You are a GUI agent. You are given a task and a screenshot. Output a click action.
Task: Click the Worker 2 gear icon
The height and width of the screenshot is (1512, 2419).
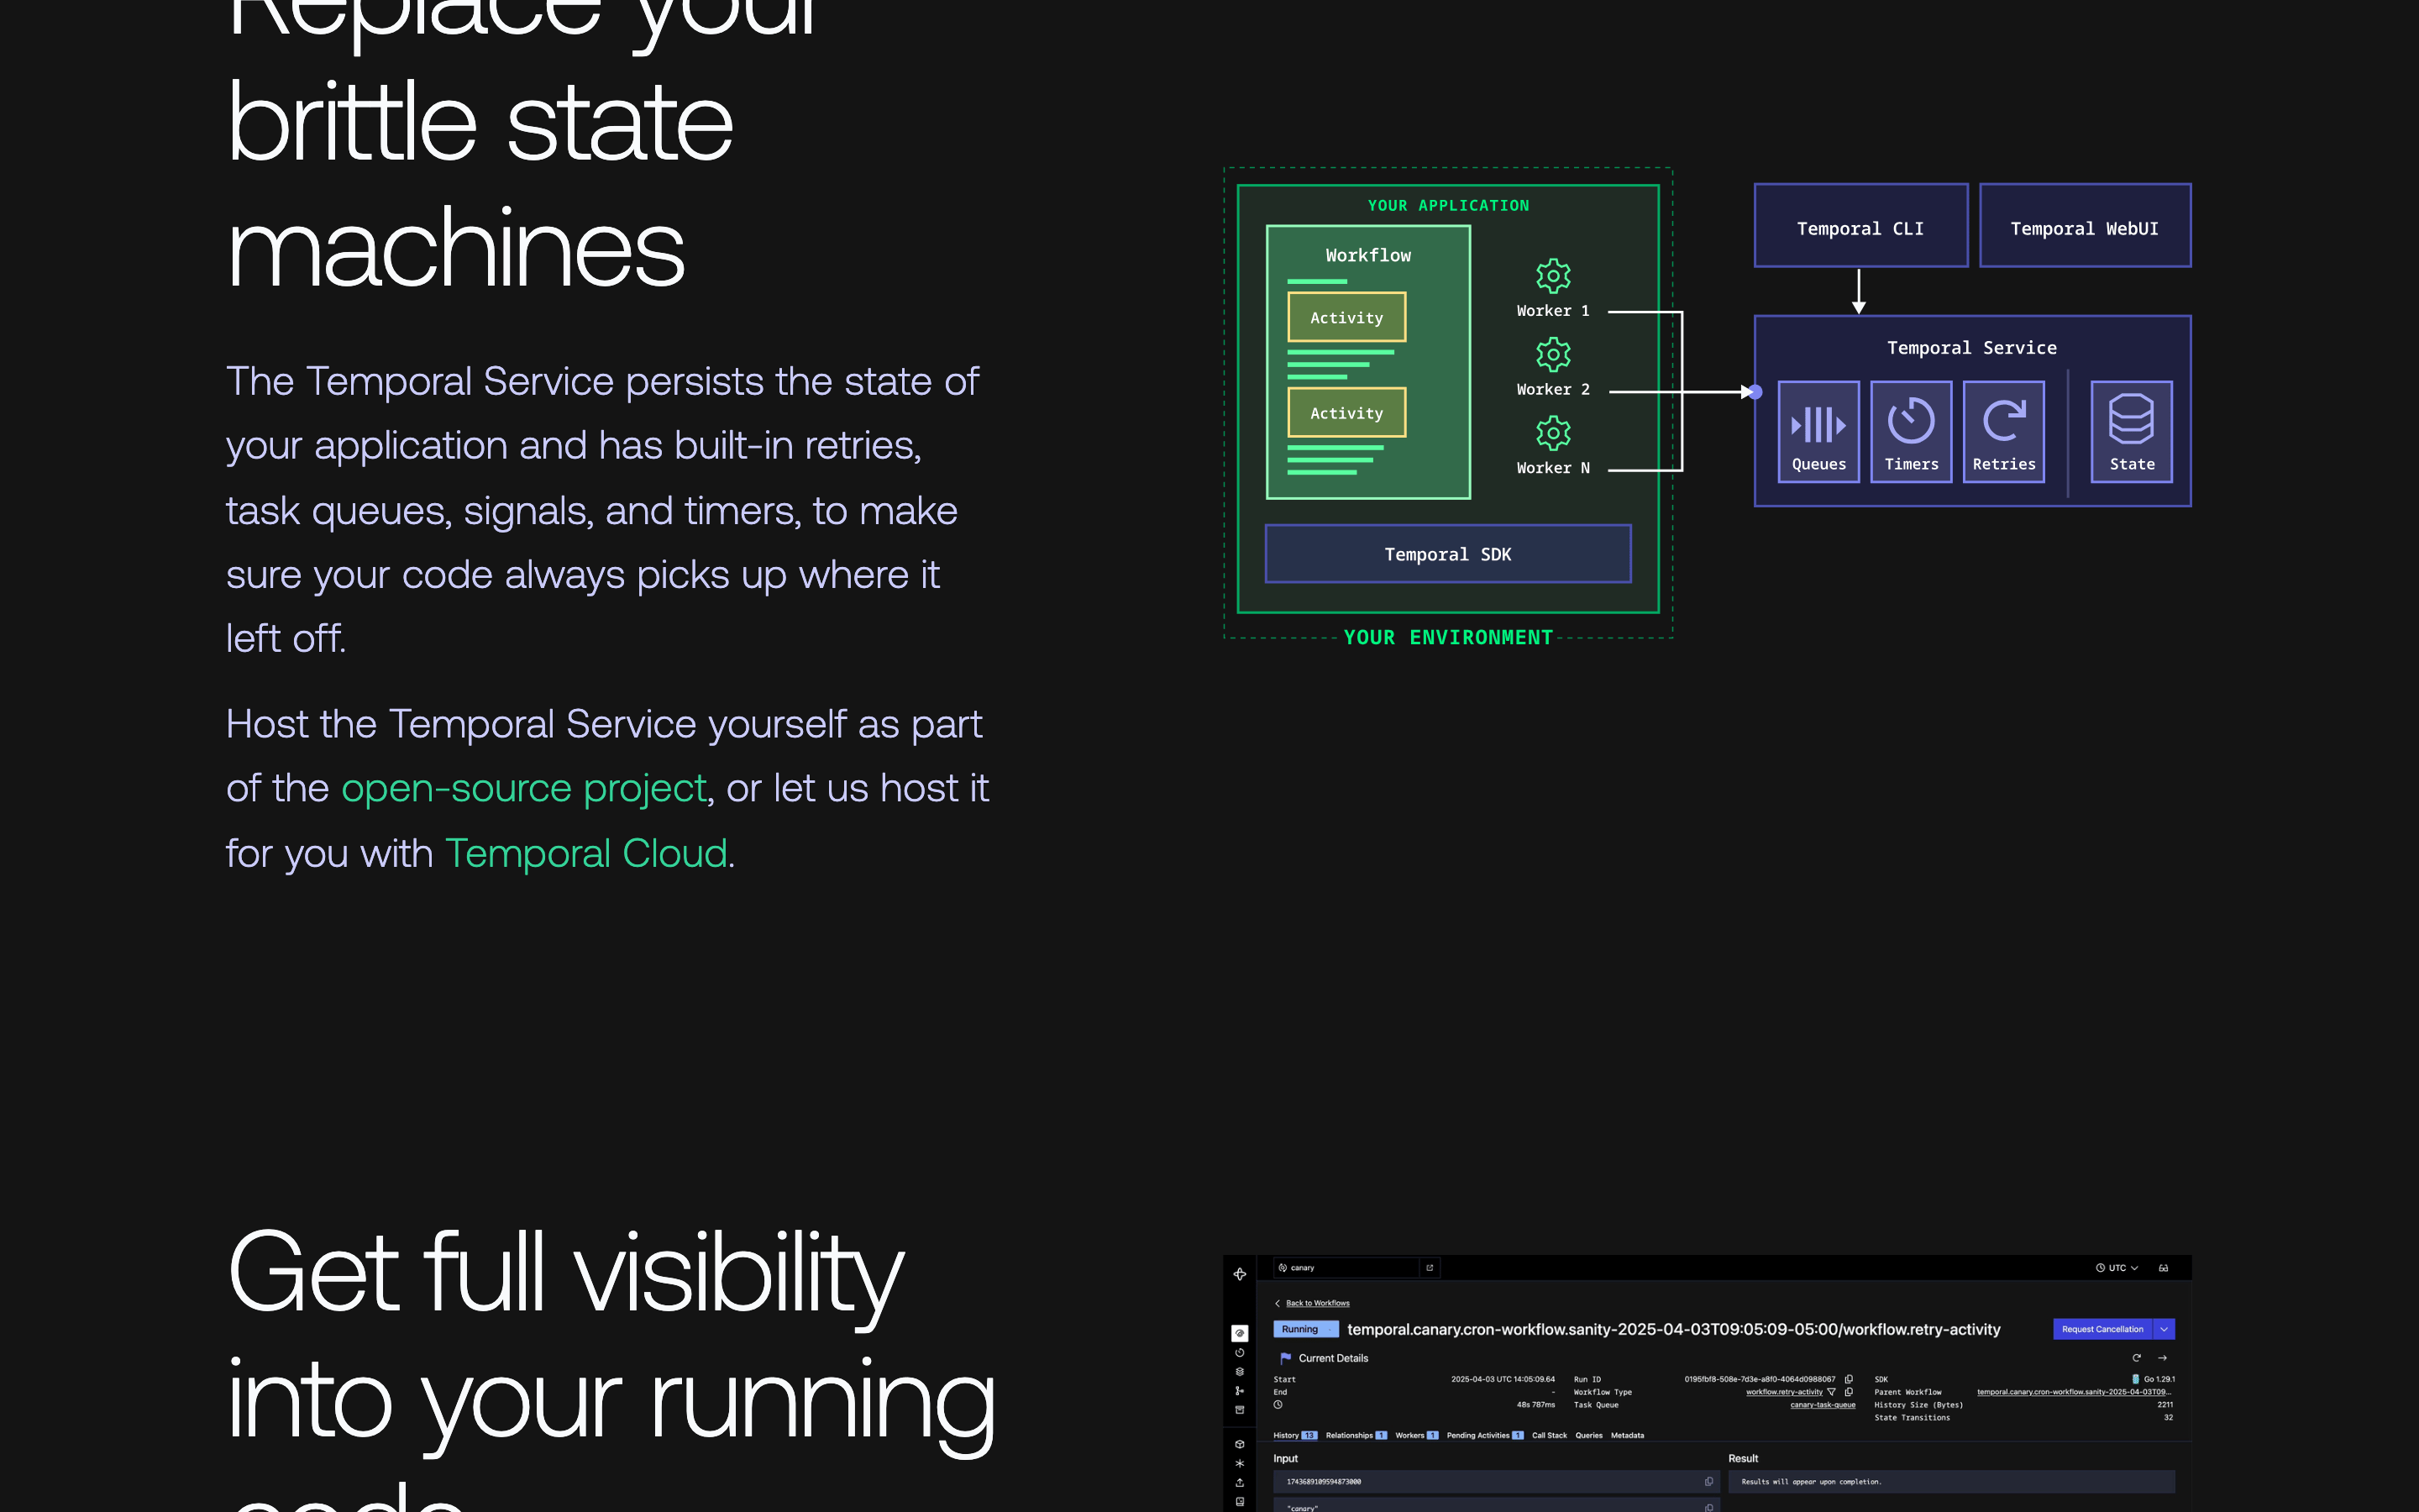coord(1553,354)
